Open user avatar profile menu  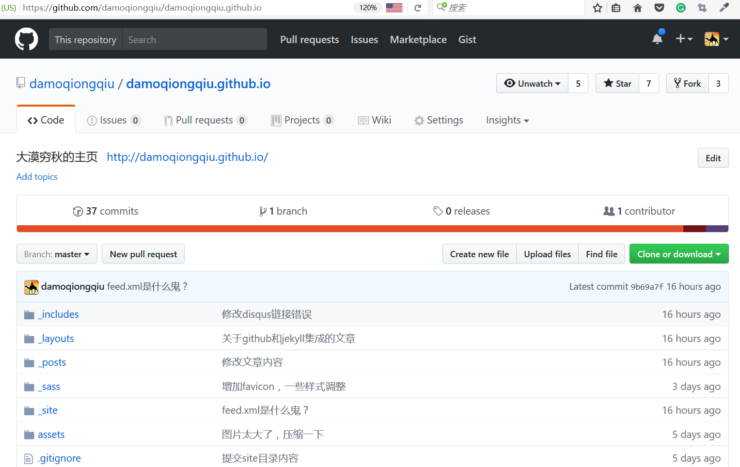[716, 39]
